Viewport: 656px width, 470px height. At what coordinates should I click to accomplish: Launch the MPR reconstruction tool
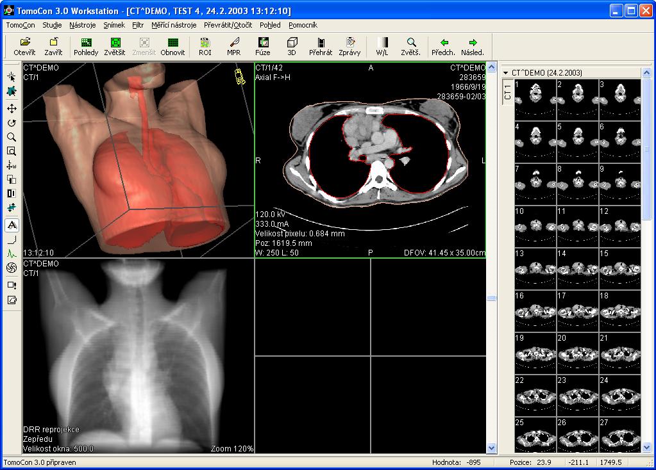coord(234,46)
